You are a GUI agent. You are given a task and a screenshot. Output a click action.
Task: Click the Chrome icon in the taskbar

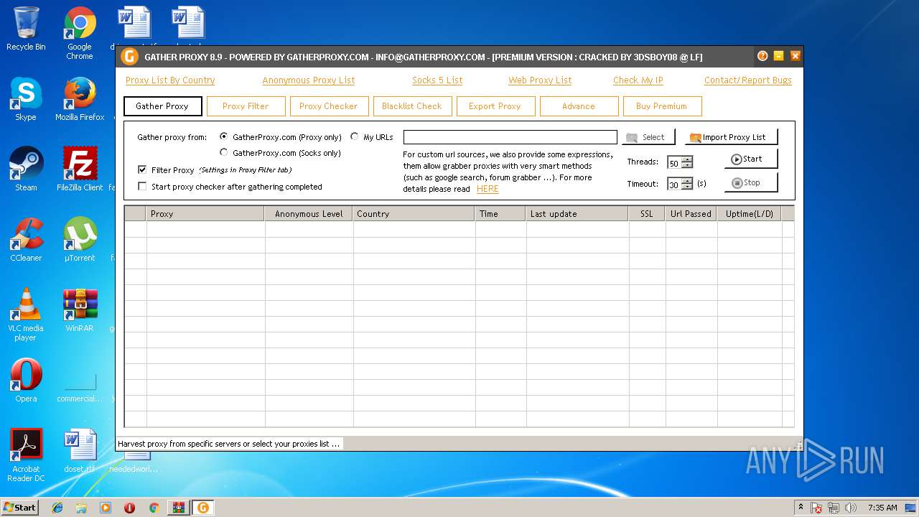(154, 508)
